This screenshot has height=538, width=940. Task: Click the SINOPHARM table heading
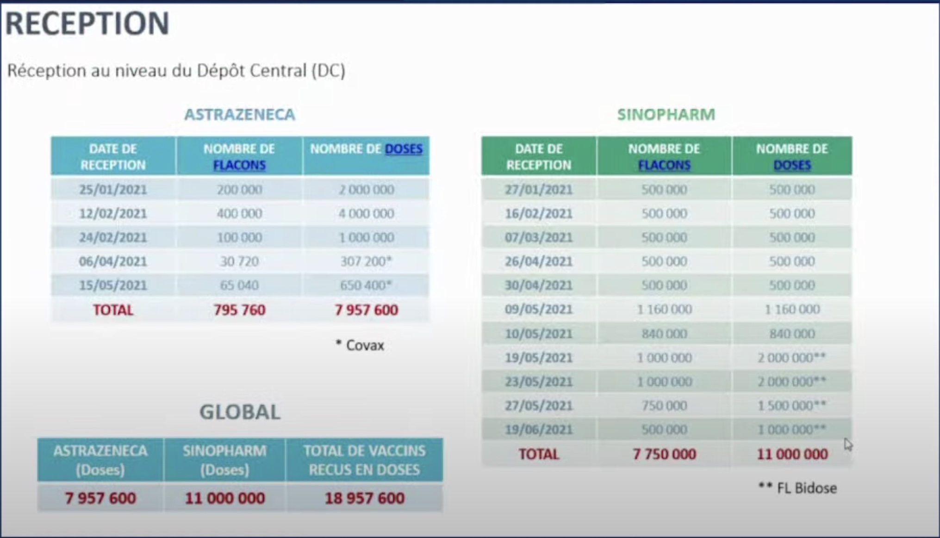(666, 114)
